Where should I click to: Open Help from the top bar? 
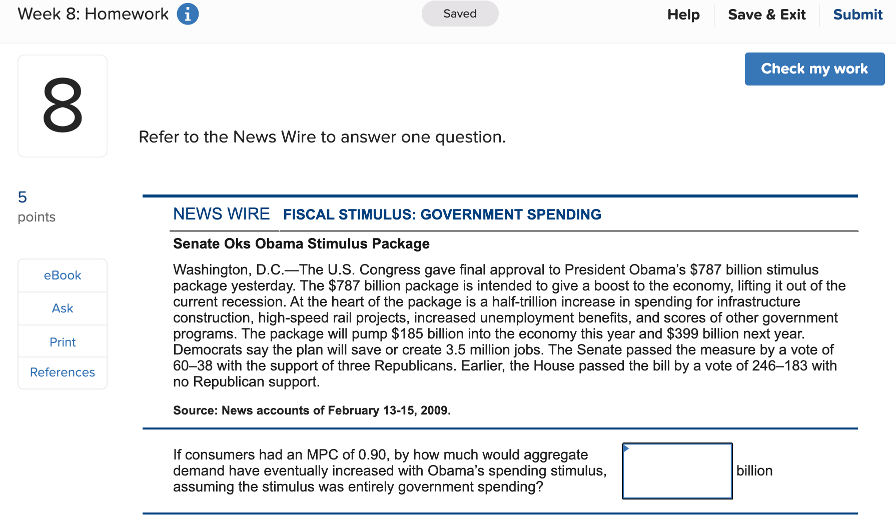(683, 14)
